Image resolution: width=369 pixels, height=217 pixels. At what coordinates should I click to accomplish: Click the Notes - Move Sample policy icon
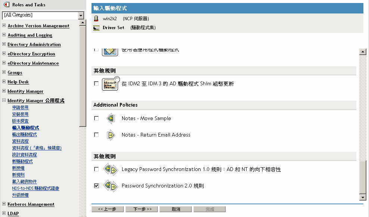pos(111,119)
